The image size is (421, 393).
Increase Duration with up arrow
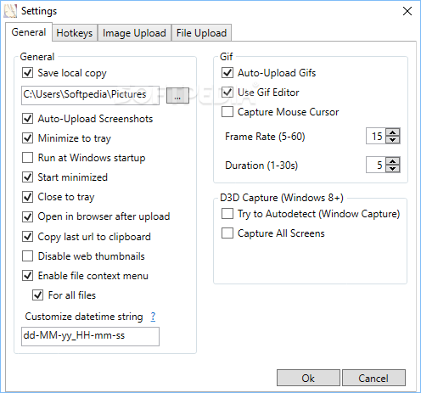tap(392, 161)
